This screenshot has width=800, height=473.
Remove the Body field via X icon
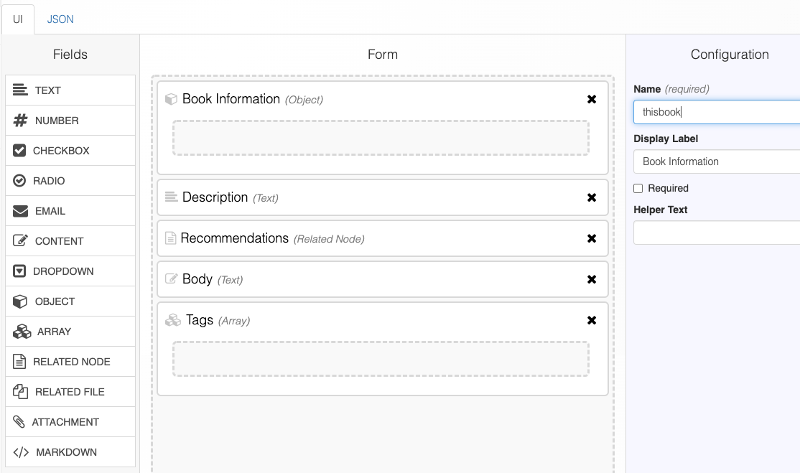(592, 279)
